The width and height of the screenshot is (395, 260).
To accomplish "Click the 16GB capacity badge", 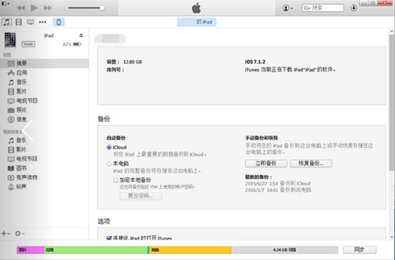I will (28, 44).
